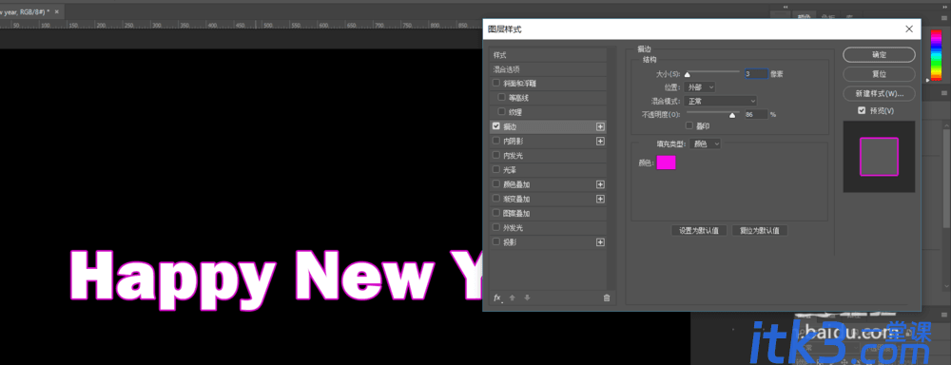Uncheck the 预览(V) checkbox
951x365 pixels.
pos(862,111)
